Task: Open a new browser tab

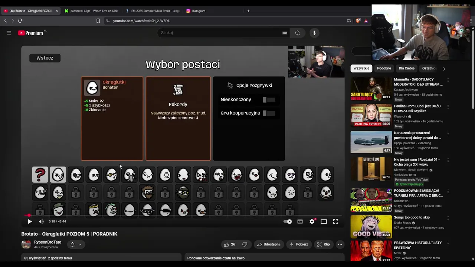Action: tap(248, 11)
